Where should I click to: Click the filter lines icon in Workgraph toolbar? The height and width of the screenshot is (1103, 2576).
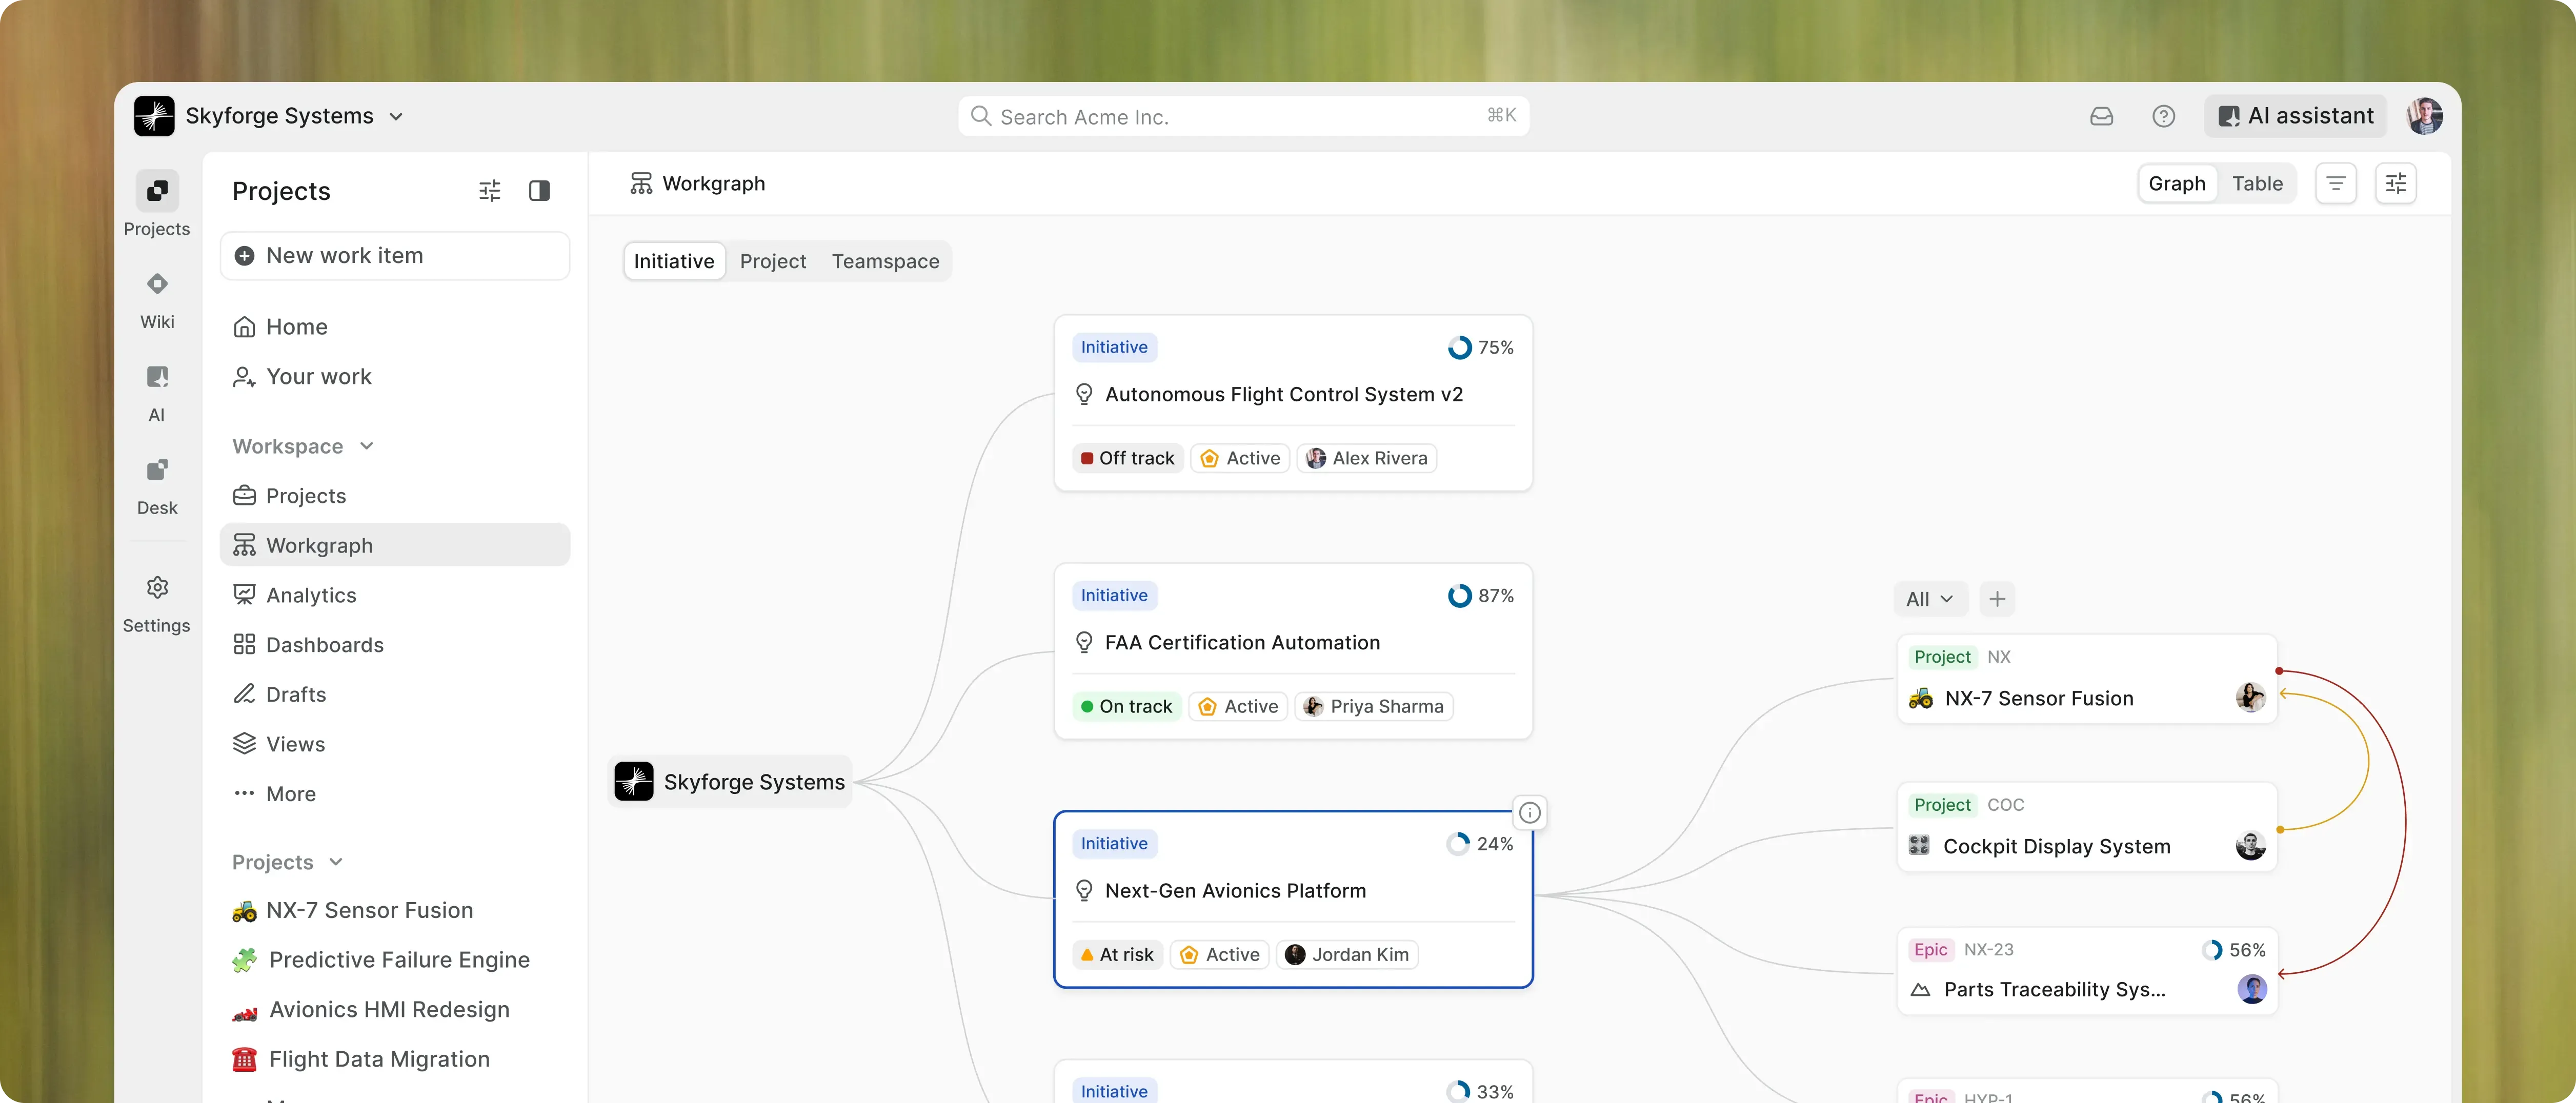[x=2335, y=183]
